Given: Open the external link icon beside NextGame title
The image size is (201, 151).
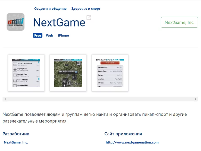Looking at the screenshot, I should (89, 18).
